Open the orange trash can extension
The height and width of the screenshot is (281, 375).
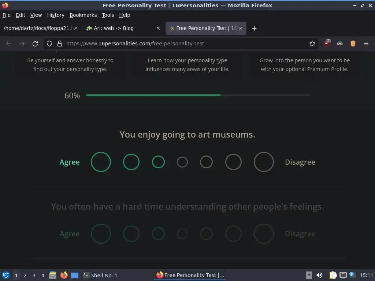[353, 44]
